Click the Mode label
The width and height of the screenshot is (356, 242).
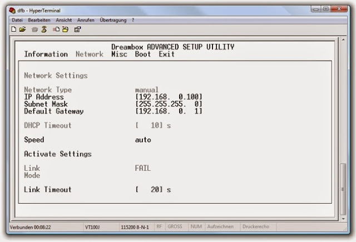[x=32, y=175]
